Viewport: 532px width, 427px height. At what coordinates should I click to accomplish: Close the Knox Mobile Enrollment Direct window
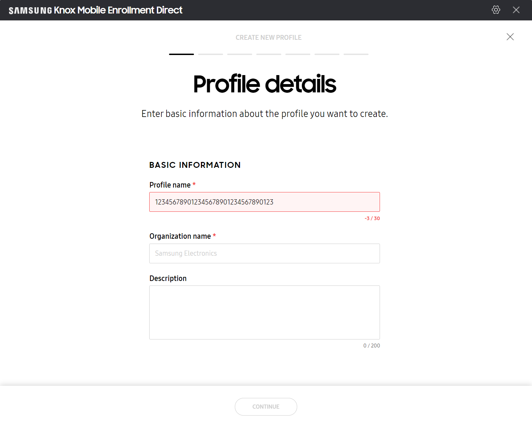click(x=516, y=10)
